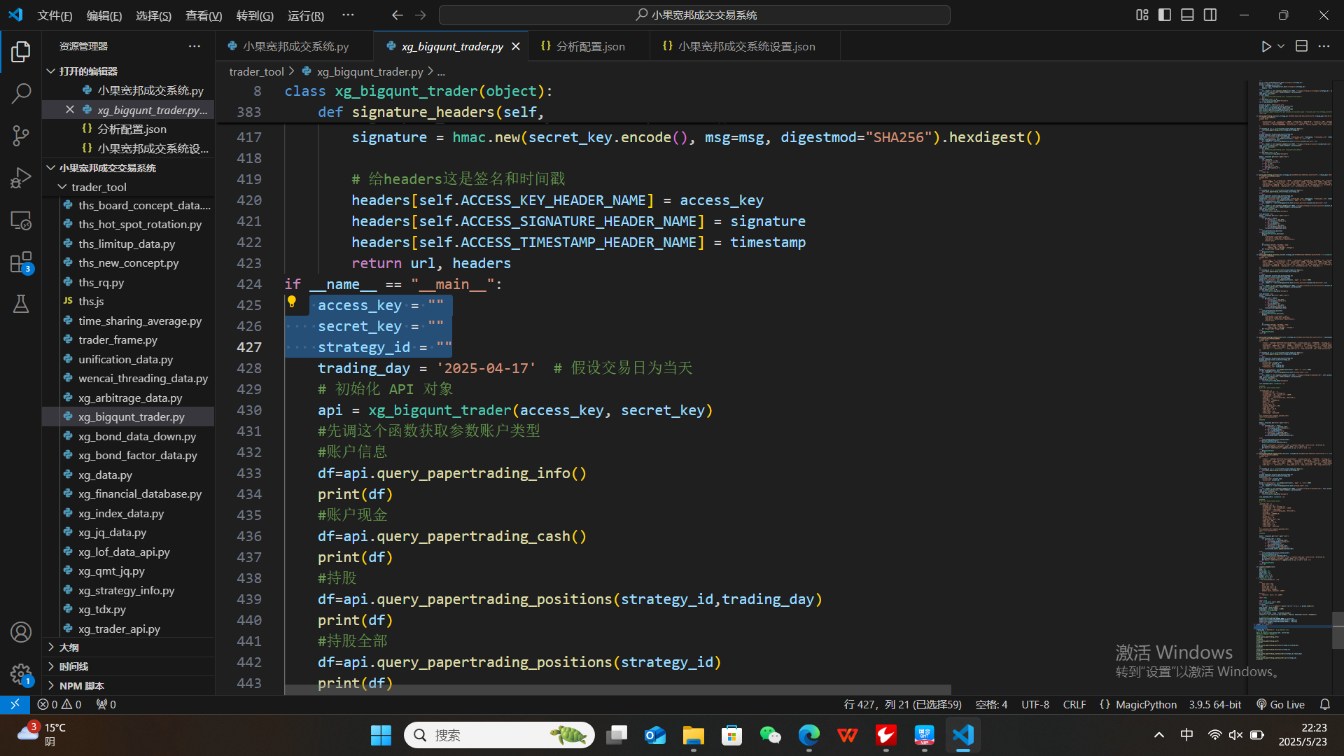Screen dimensions: 1344x756
Task: Click the Run Python File play button
Action: tap(1266, 46)
